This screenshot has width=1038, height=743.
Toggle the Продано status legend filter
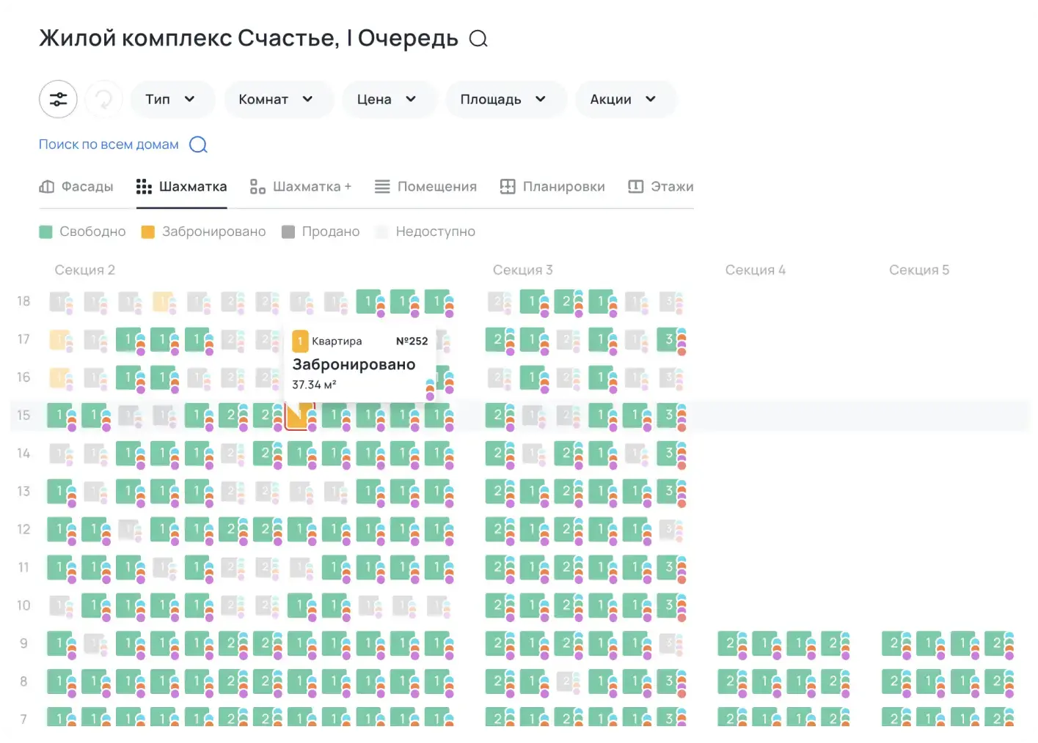tap(321, 232)
